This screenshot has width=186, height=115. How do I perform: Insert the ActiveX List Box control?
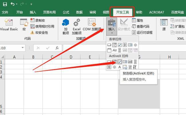click(125, 62)
